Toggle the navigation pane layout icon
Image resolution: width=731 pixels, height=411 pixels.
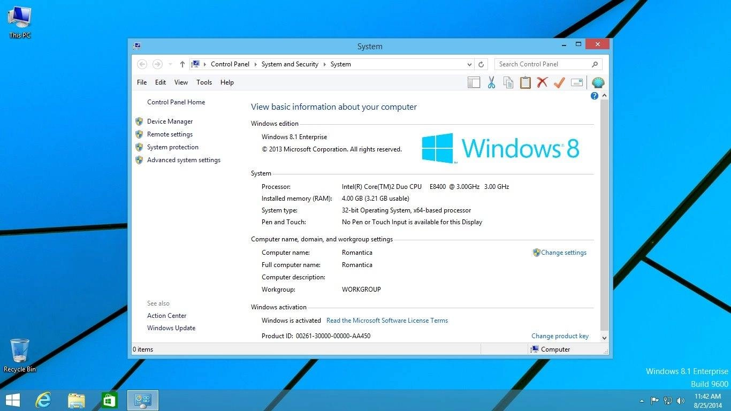474,82
